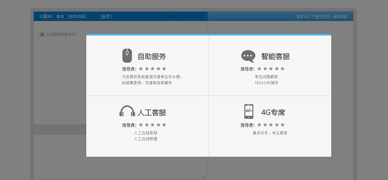Screen dimensions: 388x180
Task: Click the mouse icon for 自助服务
Action: [x=127, y=56]
